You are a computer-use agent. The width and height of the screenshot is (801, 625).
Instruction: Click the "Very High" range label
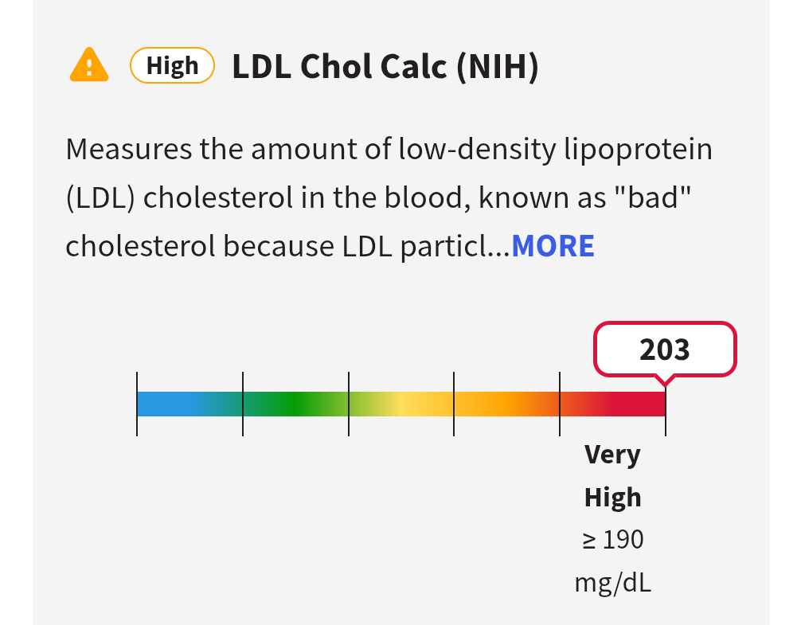[x=612, y=475]
